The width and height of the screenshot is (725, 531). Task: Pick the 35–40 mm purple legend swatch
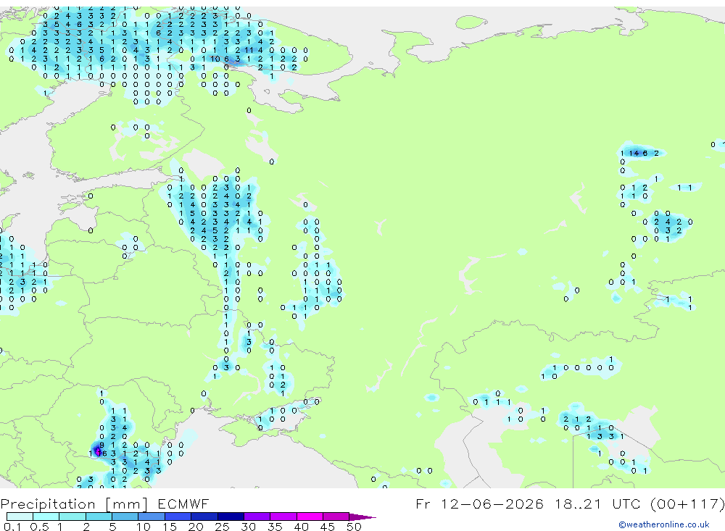pyautogui.click(x=283, y=517)
